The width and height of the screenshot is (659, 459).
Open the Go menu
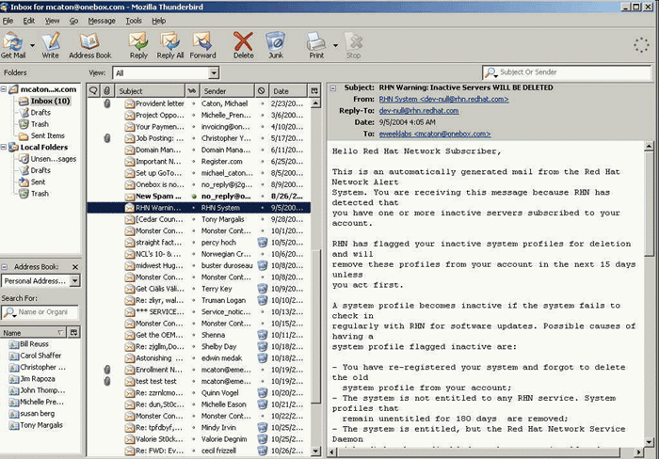tap(73, 21)
